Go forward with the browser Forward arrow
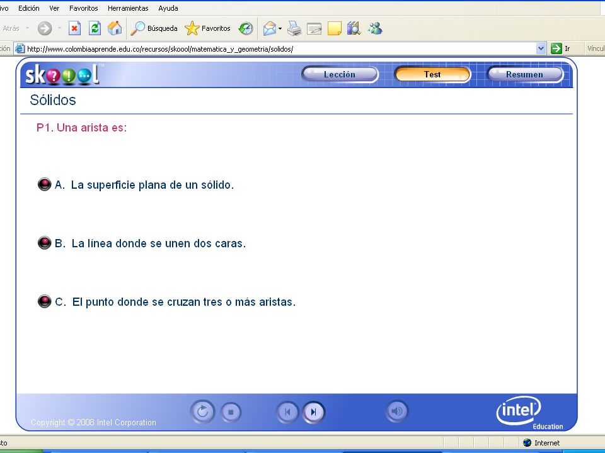Screen dimensions: 605x453 pos(45,28)
